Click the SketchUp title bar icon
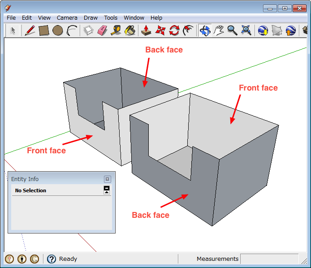Viewport: 311px width, 268px height. [x=8, y=8]
